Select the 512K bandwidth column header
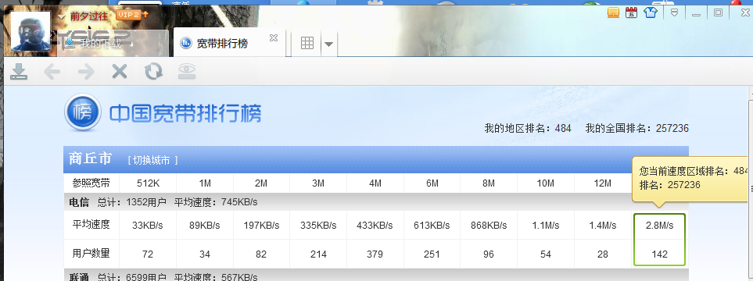This screenshot has width=753, height=281. point(148,183)
